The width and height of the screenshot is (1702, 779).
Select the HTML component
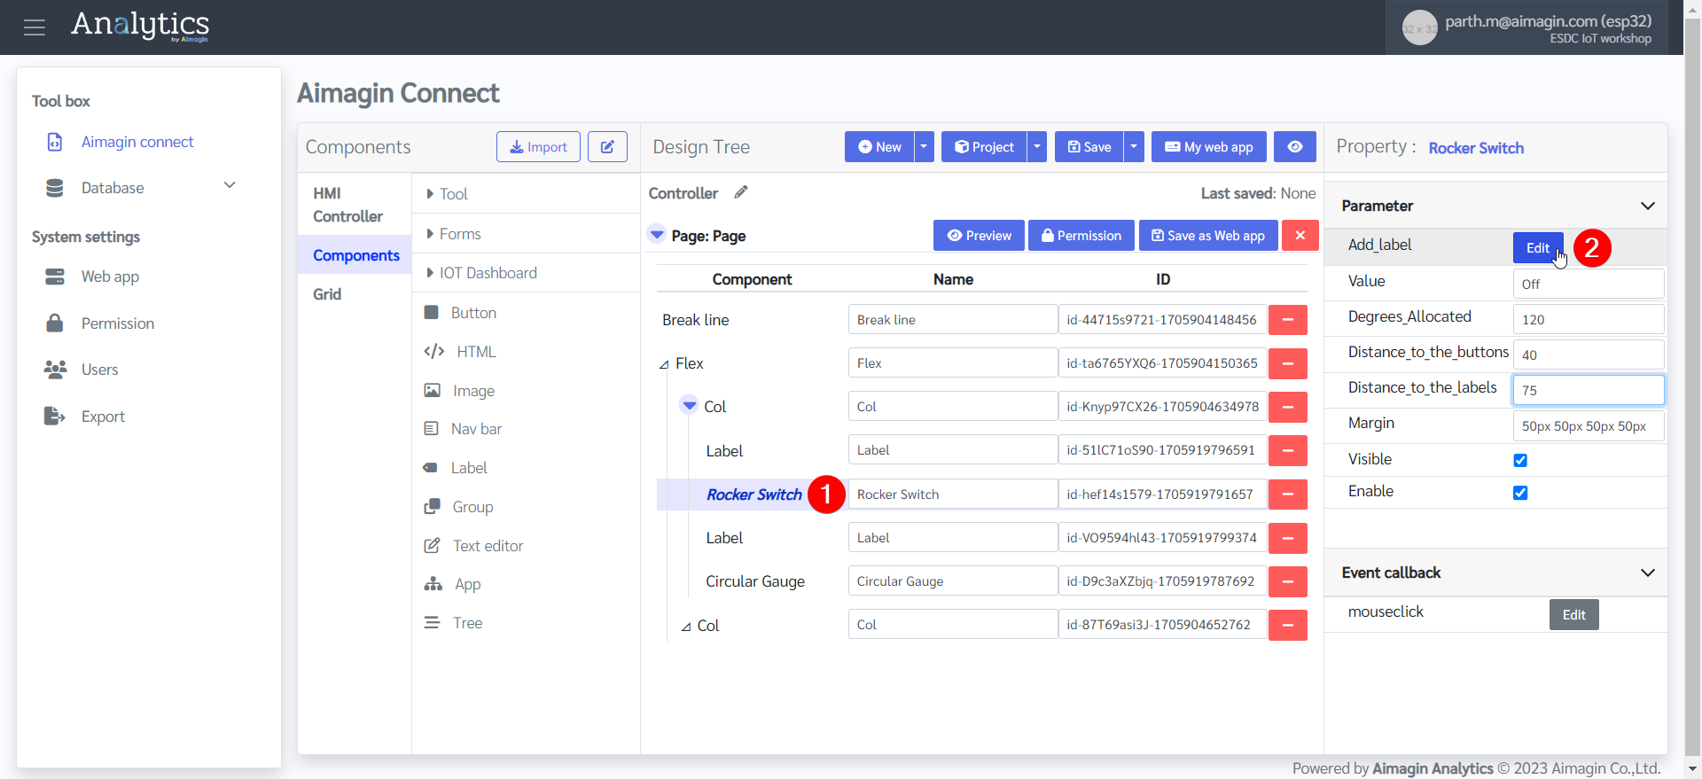tap(476, 352)
